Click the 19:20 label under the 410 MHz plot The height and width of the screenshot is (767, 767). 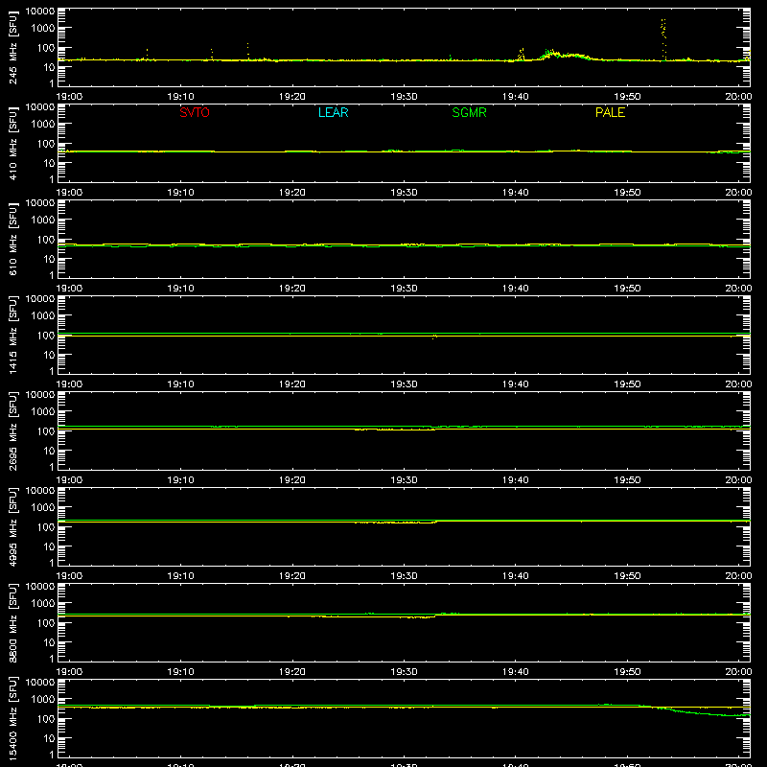click(292, 193)
